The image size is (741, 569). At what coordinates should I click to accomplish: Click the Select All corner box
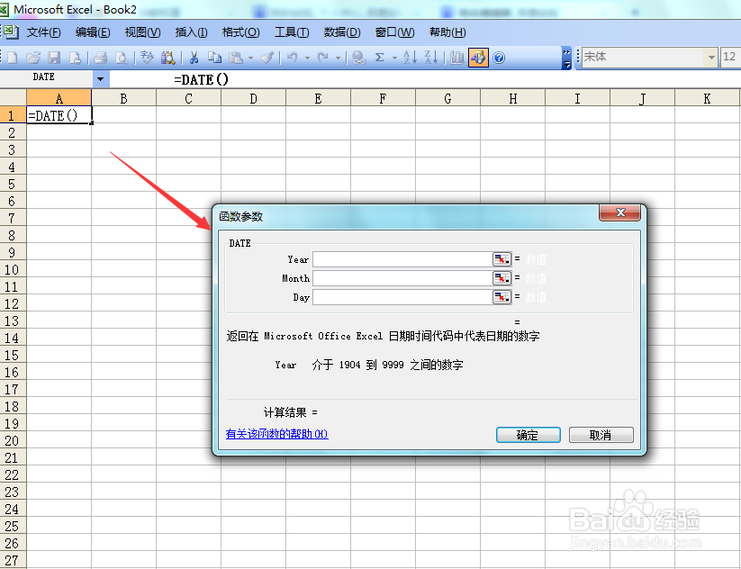tap(13, 98)
